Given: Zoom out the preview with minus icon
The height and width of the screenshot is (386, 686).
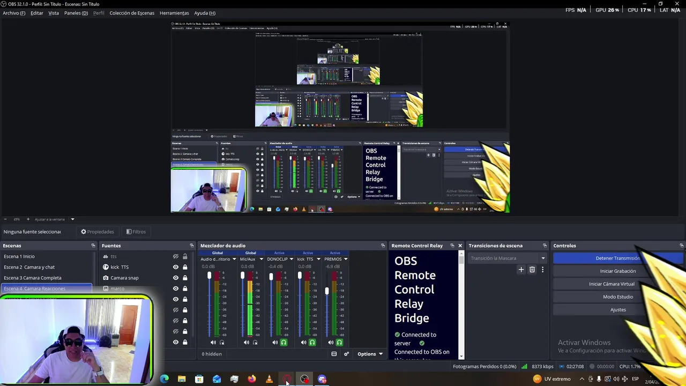Looking at the screenshot, I should tap(5, 219).
